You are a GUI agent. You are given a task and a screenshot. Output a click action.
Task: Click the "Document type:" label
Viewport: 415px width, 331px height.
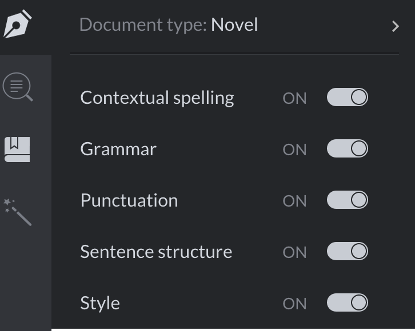point(142,25)
